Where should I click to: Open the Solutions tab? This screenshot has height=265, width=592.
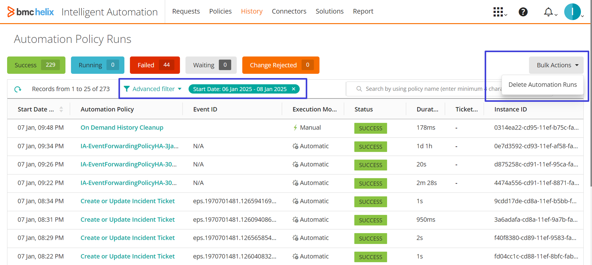pos(329,11)
